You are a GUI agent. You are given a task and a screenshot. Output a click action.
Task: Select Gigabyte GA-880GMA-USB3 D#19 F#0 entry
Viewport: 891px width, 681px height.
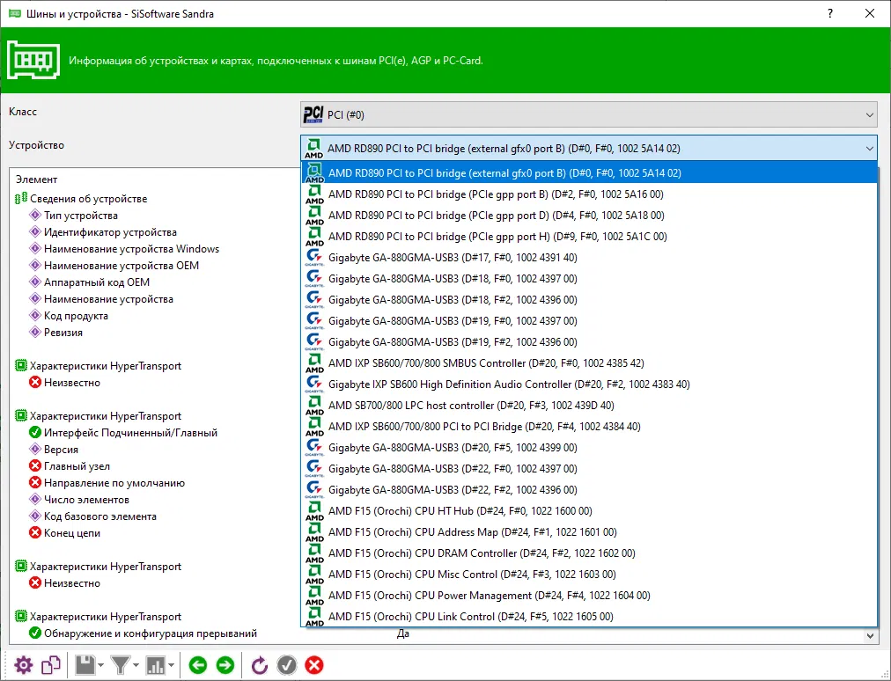pos(589,321)
